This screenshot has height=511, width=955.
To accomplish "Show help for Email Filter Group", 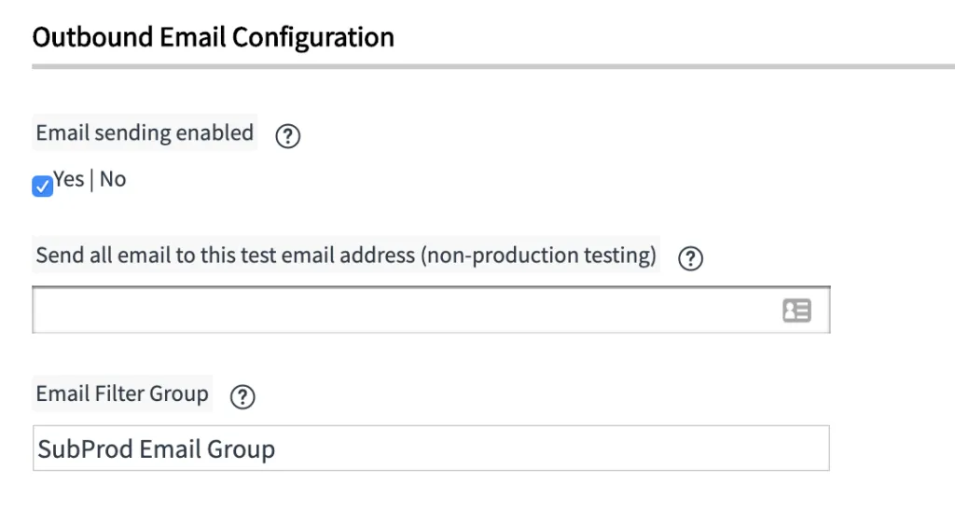I will coord(242,397).
